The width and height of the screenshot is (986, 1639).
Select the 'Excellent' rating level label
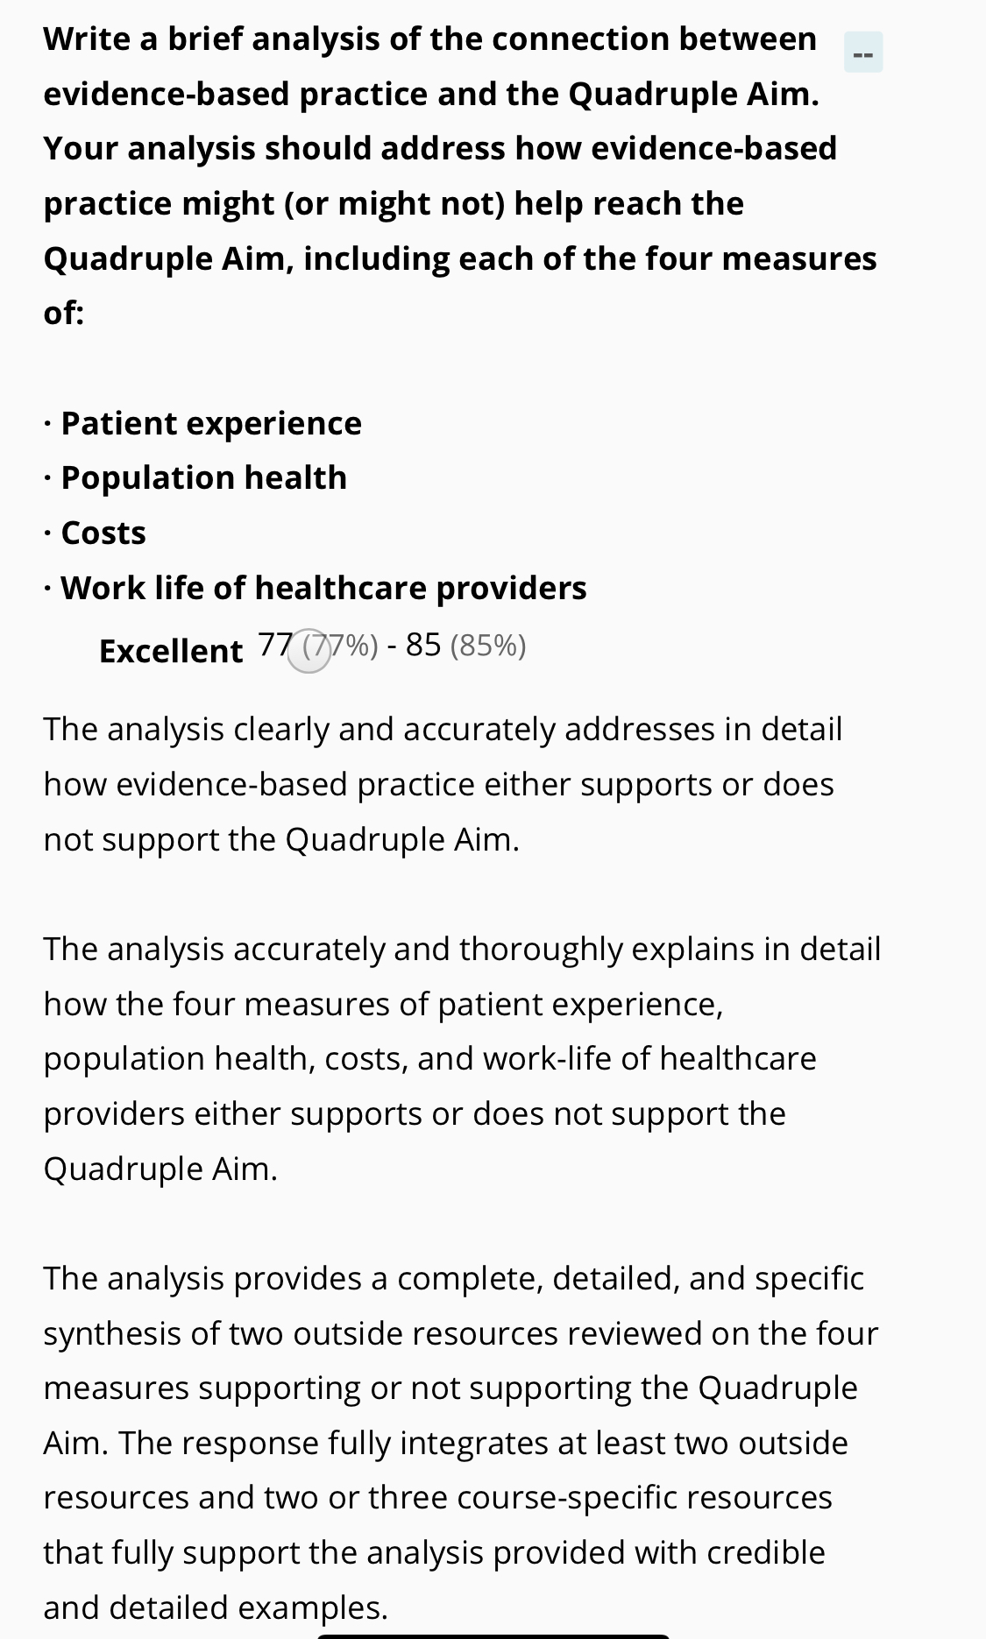click(171, 651)
